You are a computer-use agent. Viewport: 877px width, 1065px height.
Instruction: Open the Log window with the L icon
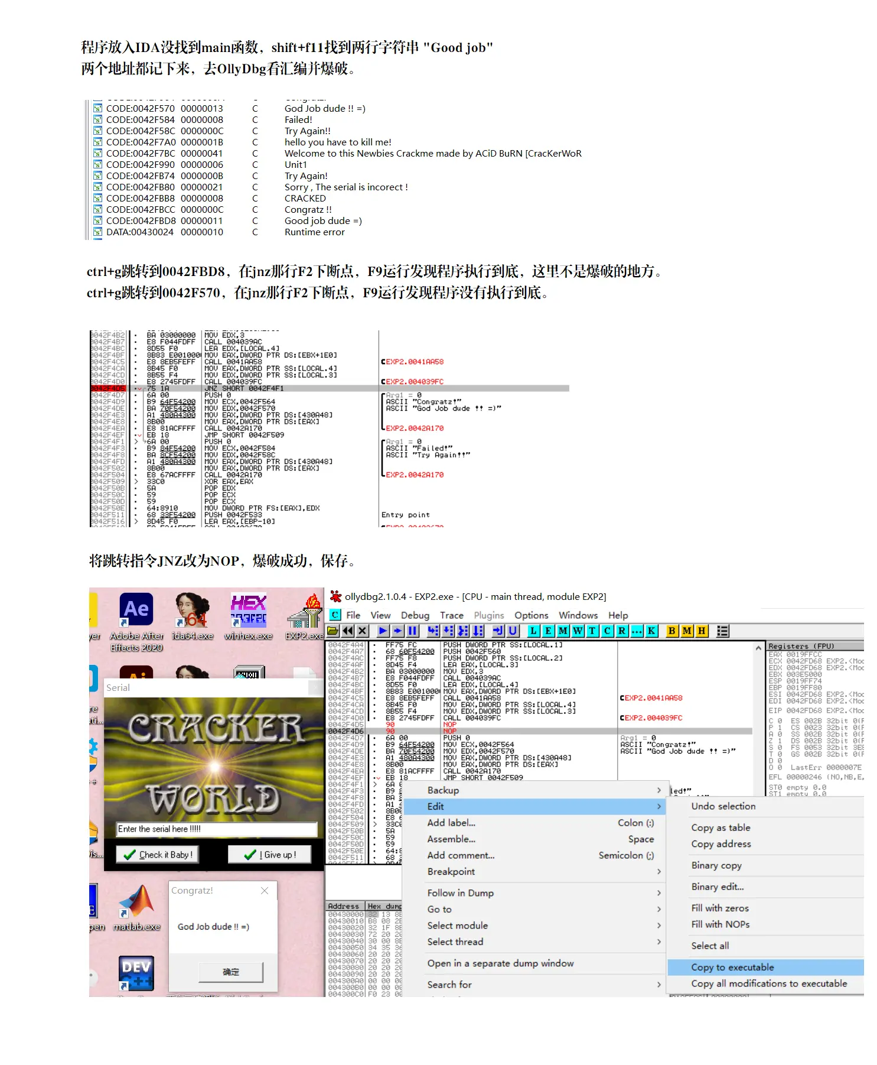click(533, 631)
